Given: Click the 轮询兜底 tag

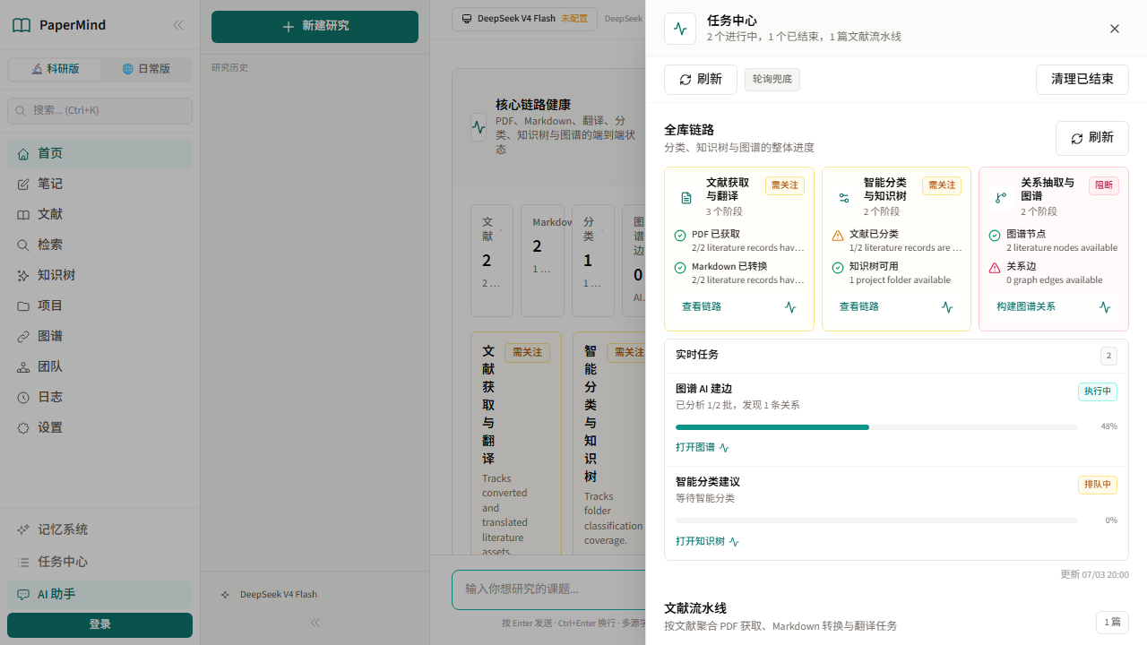Looking at the screenshot, I should (772, 80).
